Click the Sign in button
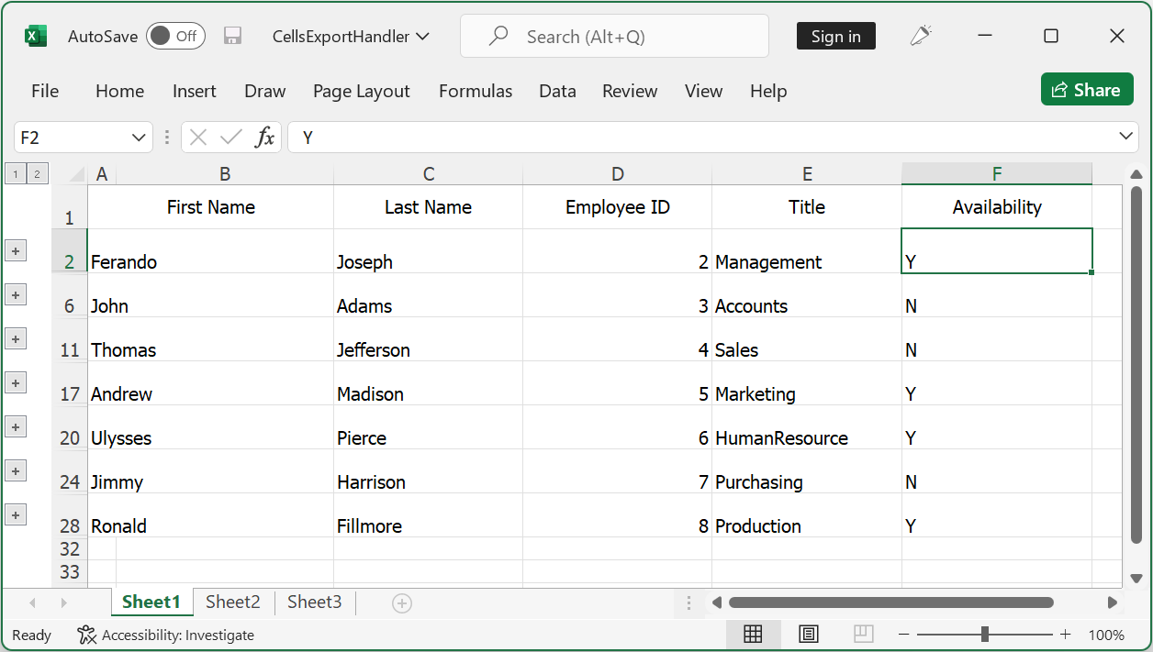This screenshot has width=1153, height=652. [x=835, y=37]
